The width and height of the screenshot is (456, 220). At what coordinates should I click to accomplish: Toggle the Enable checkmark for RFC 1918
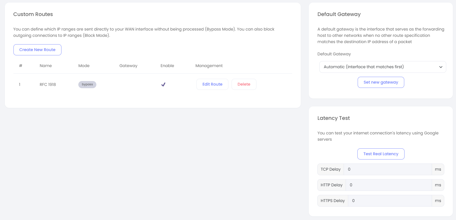(x=163, y=84)
